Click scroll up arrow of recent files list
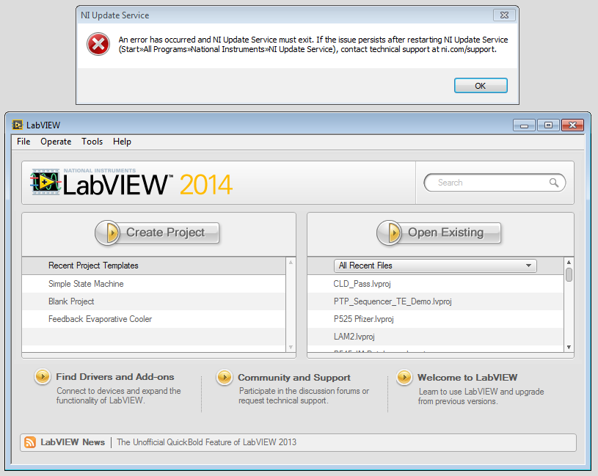 [x=569, y=262]
